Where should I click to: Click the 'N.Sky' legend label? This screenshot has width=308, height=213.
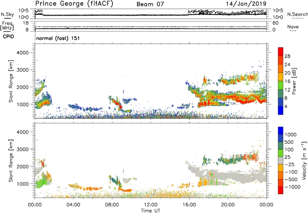tap(7, 14)
